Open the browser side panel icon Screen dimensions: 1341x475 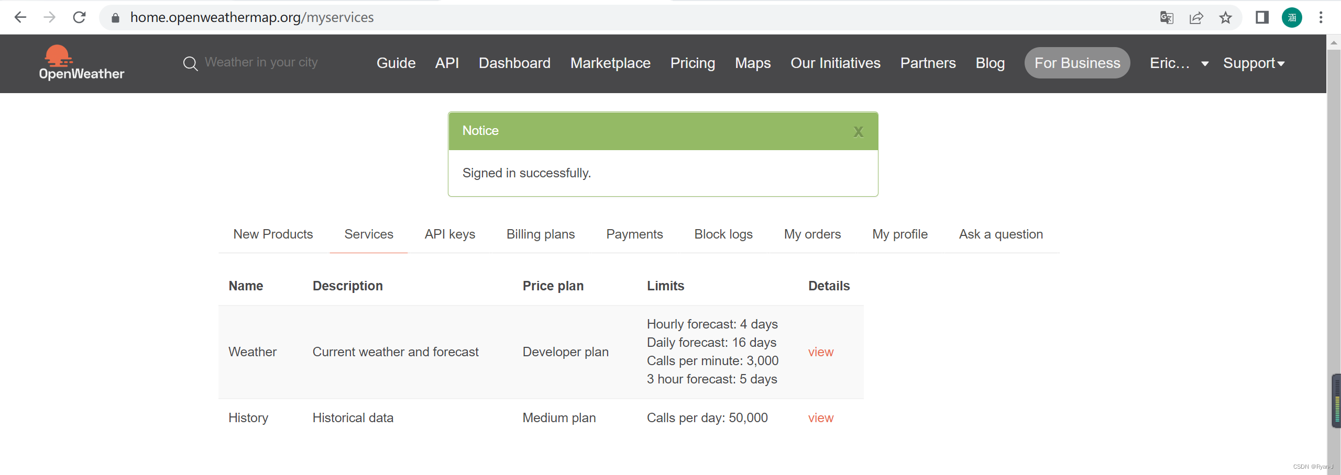coord(1262,18)
